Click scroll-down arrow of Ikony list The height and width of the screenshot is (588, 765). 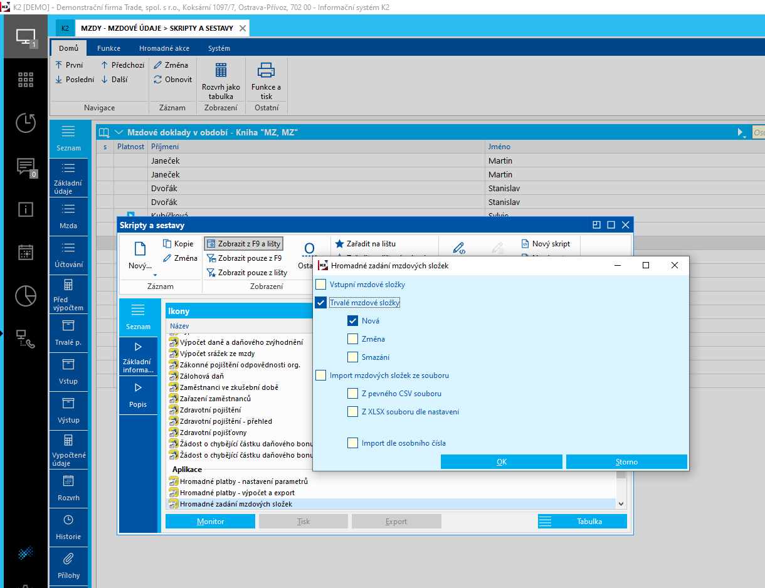pos(621,503)
